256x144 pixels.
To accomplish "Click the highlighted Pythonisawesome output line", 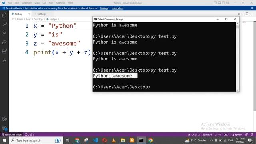I will (x=115, y=76).
